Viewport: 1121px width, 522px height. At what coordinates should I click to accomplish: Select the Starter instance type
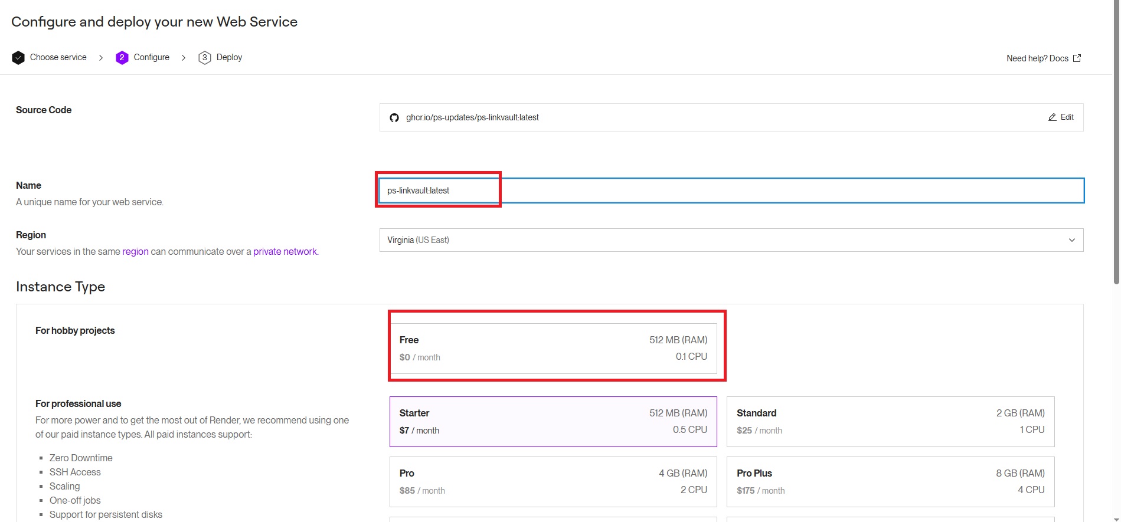[553, 422]
